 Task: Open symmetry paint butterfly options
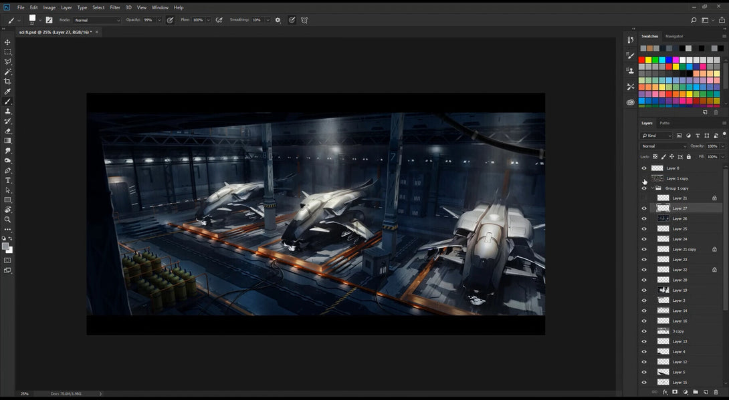[x=304, y=20]
